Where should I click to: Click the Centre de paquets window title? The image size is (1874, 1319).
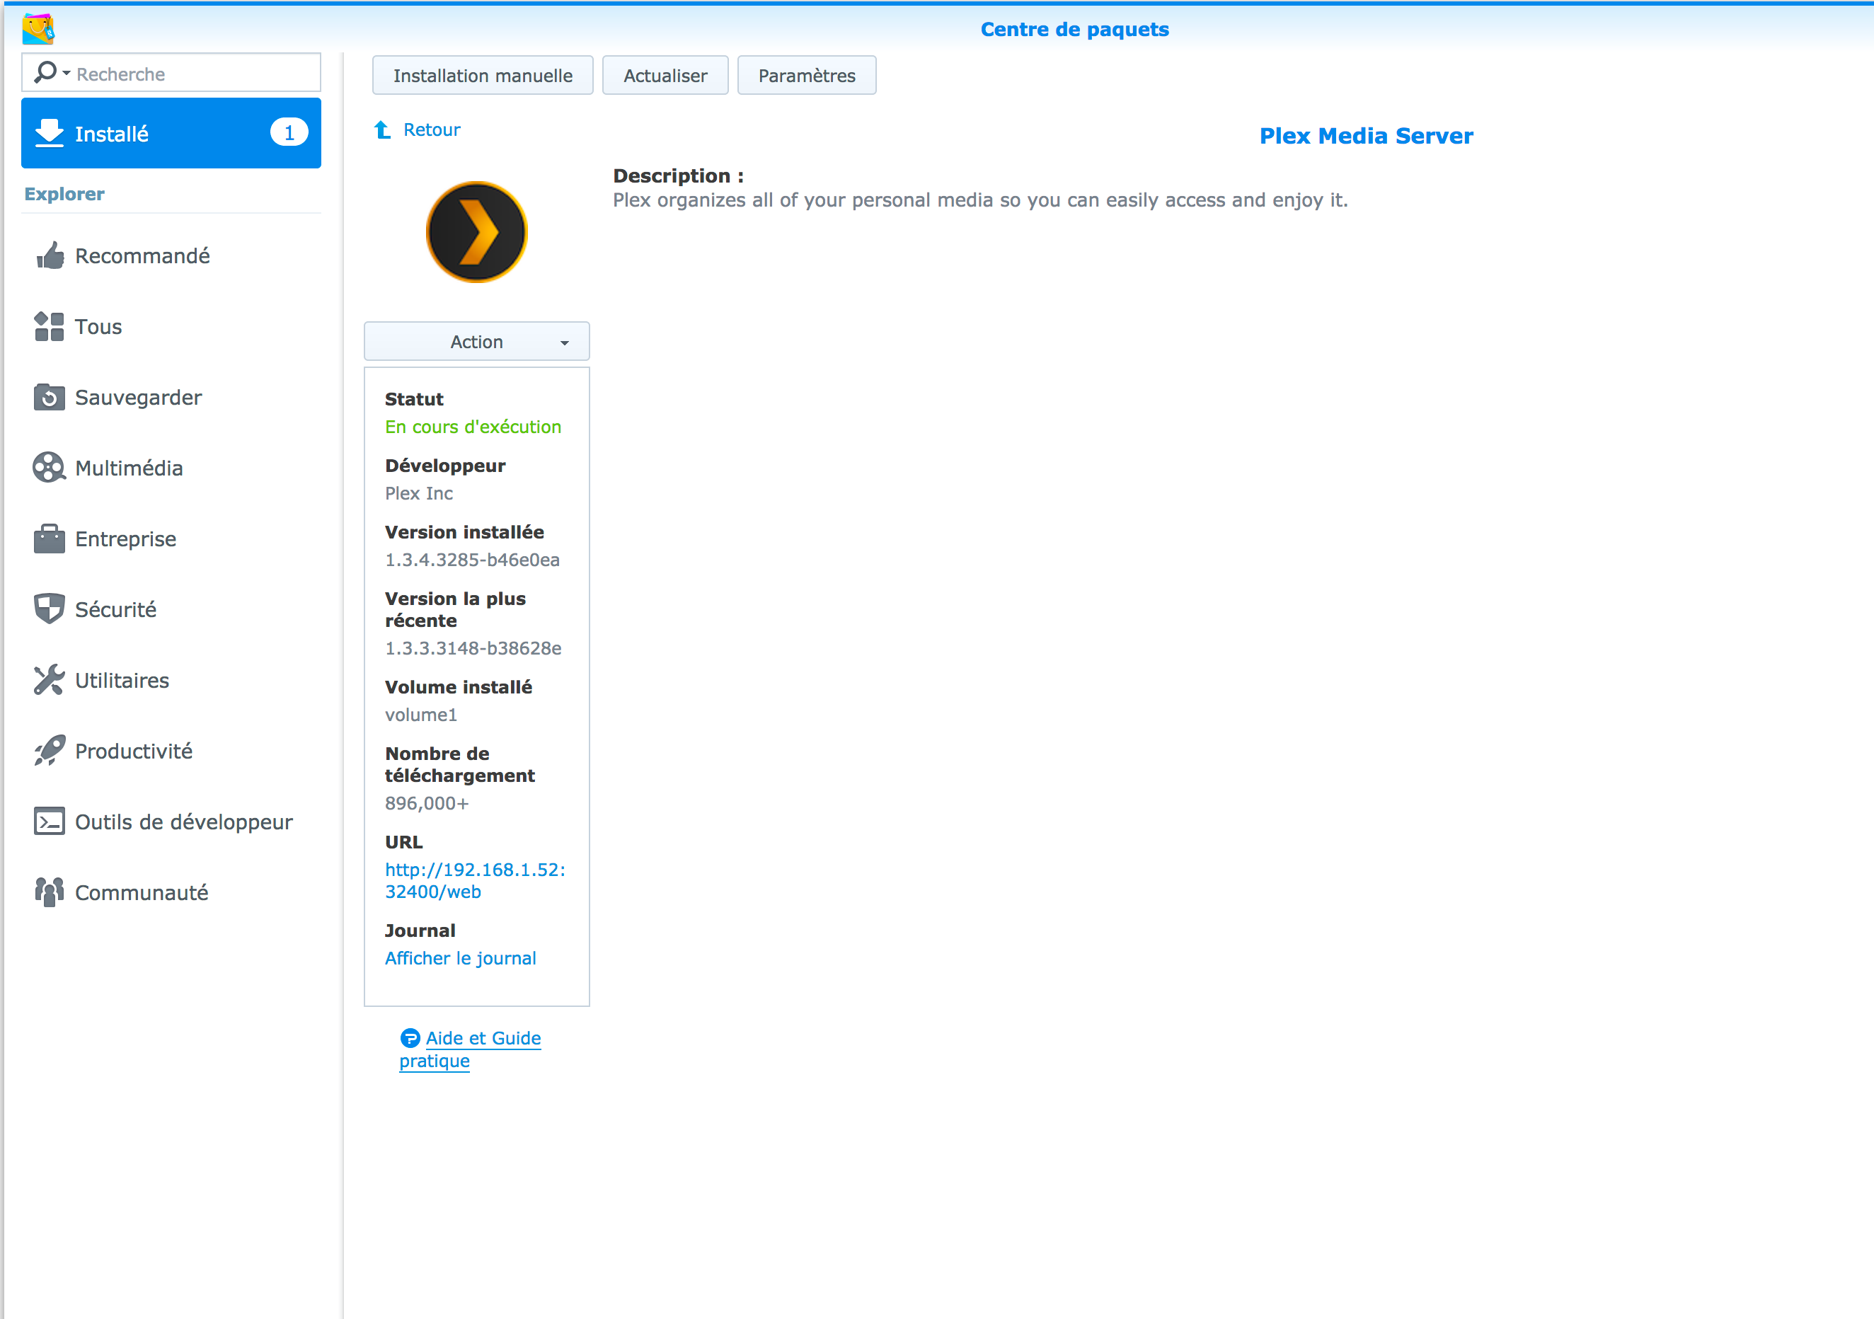tap(1075, 30)
